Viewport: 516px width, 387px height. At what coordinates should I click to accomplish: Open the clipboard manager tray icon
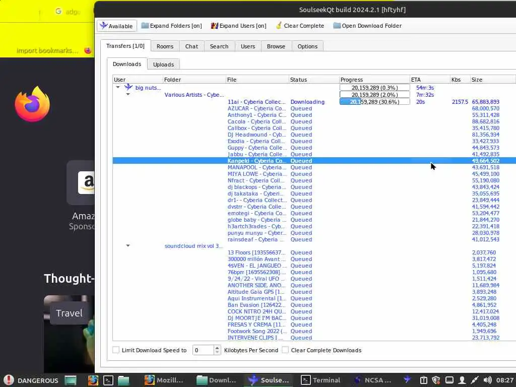423,380
